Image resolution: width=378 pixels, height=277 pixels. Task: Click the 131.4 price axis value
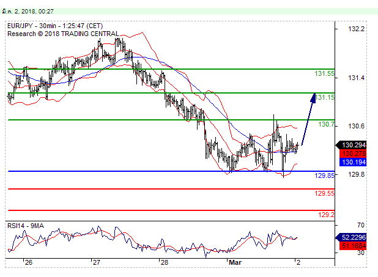coord(356,78)
